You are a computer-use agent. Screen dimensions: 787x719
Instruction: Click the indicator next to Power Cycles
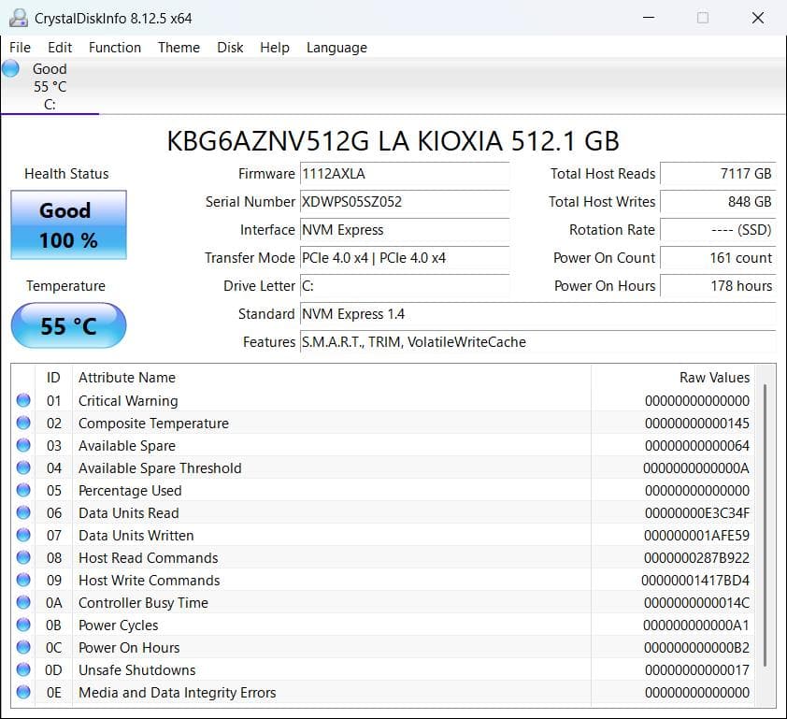pos(23,625)
